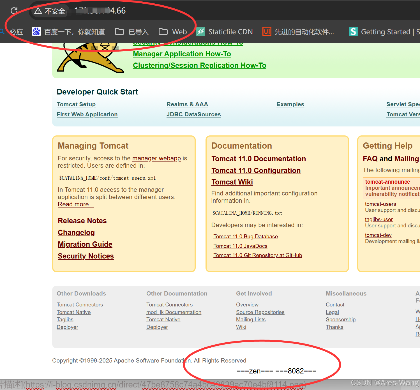Open the Legal link
420x390 pixels.
(332, 312)
